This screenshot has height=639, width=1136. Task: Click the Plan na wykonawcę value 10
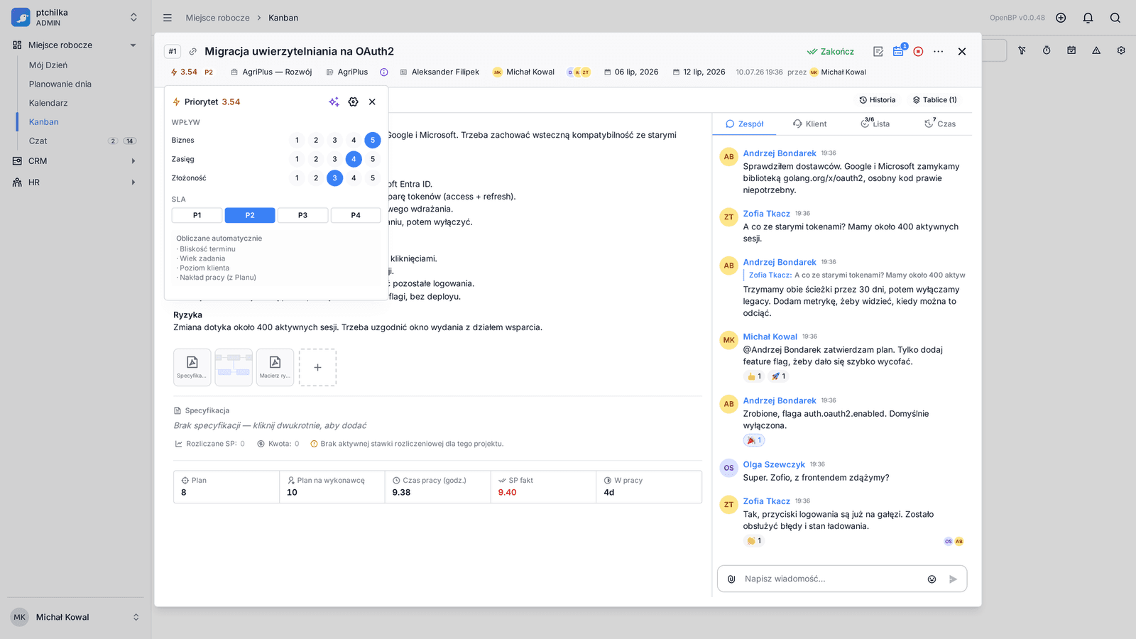292,492
